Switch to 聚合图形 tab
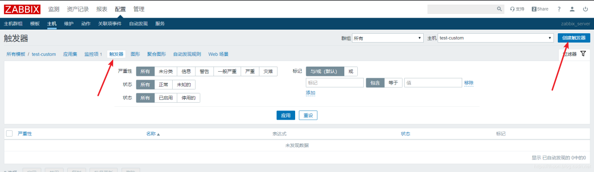Viewport: 594px width, 172px height. pyautogui.click(x=156, y=54)
